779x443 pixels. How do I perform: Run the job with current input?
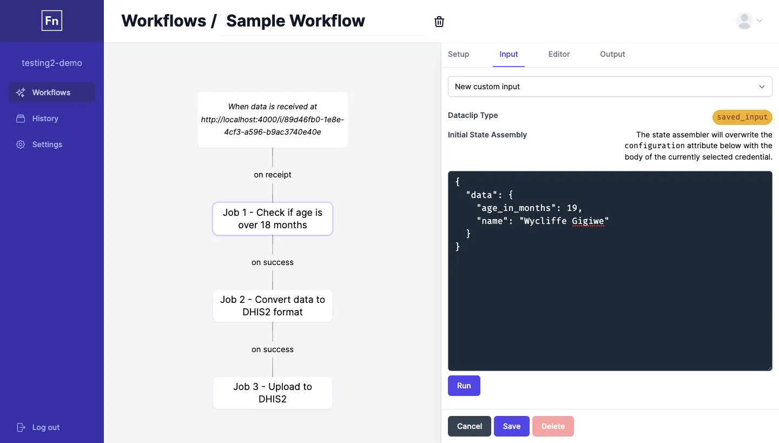tap(464, 386)
